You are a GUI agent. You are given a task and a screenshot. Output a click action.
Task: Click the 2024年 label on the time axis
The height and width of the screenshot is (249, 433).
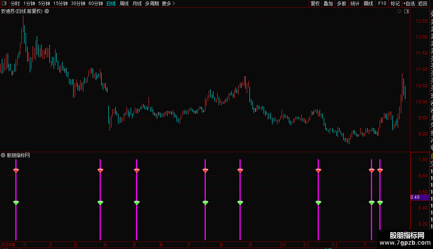pos(8,244)
